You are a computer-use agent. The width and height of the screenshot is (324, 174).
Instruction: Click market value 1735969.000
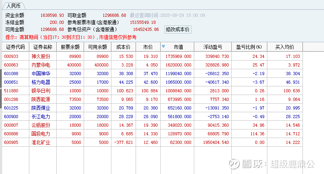178,56
